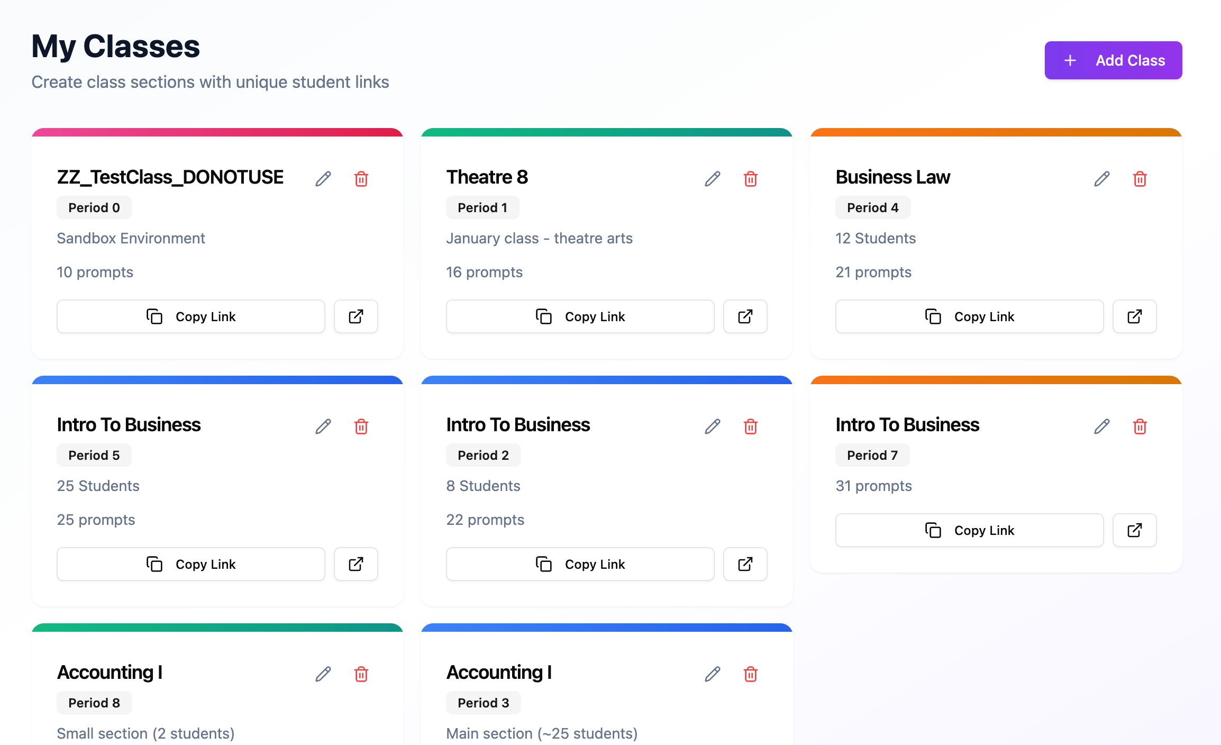This screenshot has width=1221, height=745.
Task: Edit Accounting I Period 3 class
Action: (713, 674)
